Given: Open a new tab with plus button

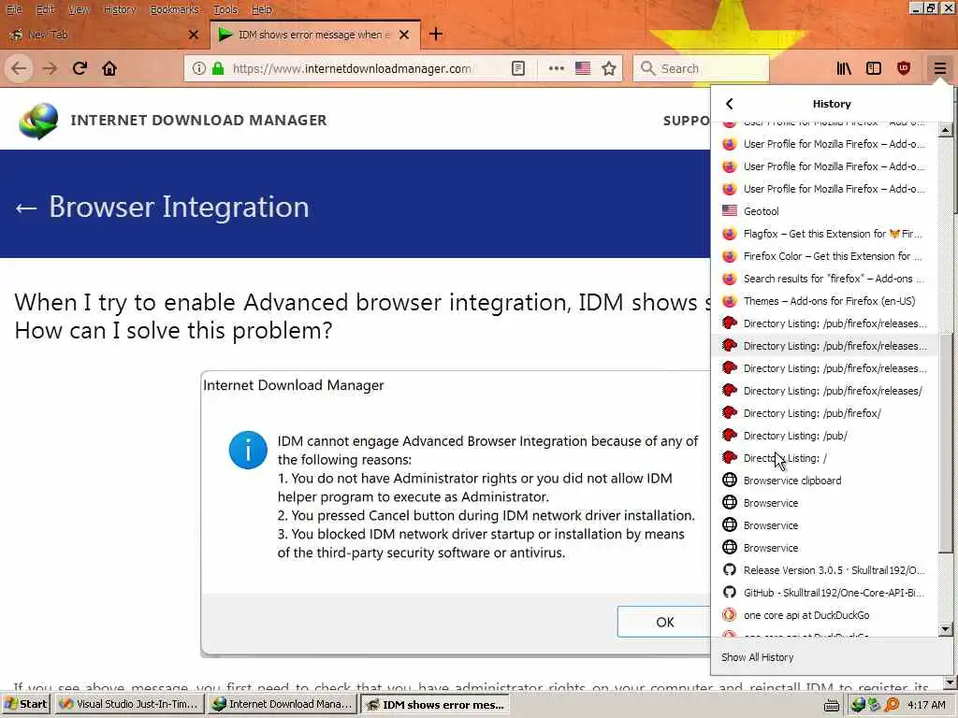Looking at the screenshot, I should [x=436, y=35].
